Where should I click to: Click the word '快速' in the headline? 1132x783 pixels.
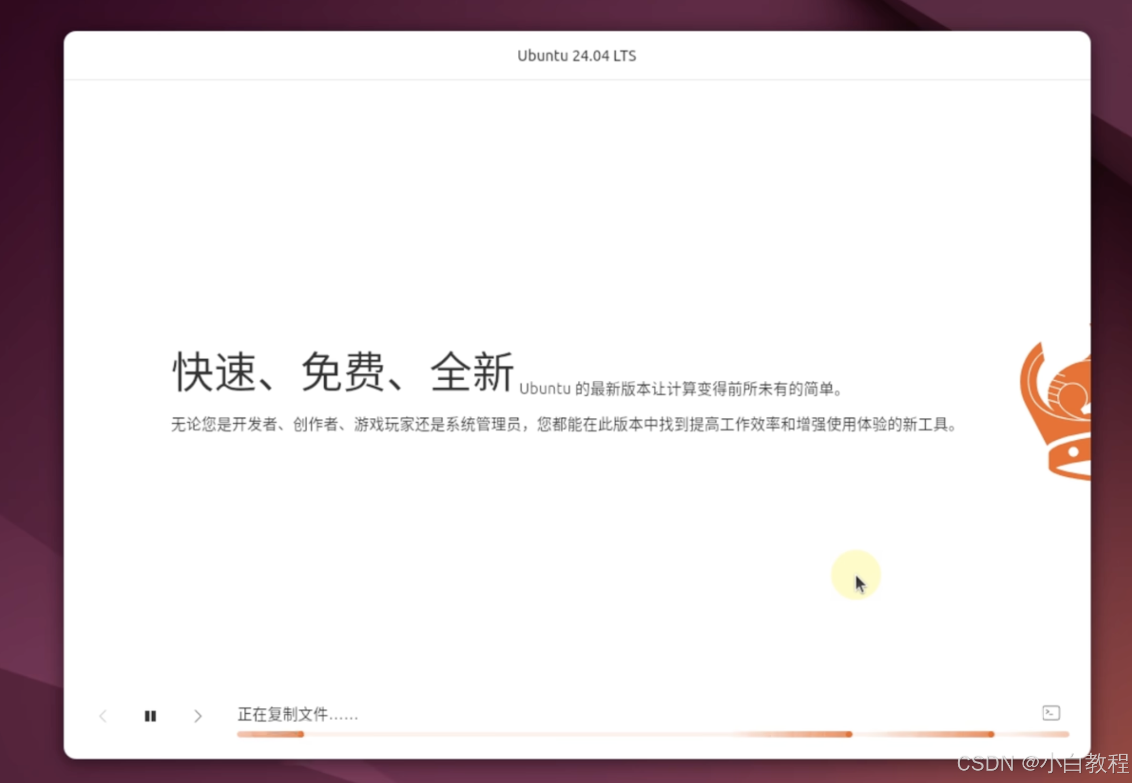click(214, 372)
